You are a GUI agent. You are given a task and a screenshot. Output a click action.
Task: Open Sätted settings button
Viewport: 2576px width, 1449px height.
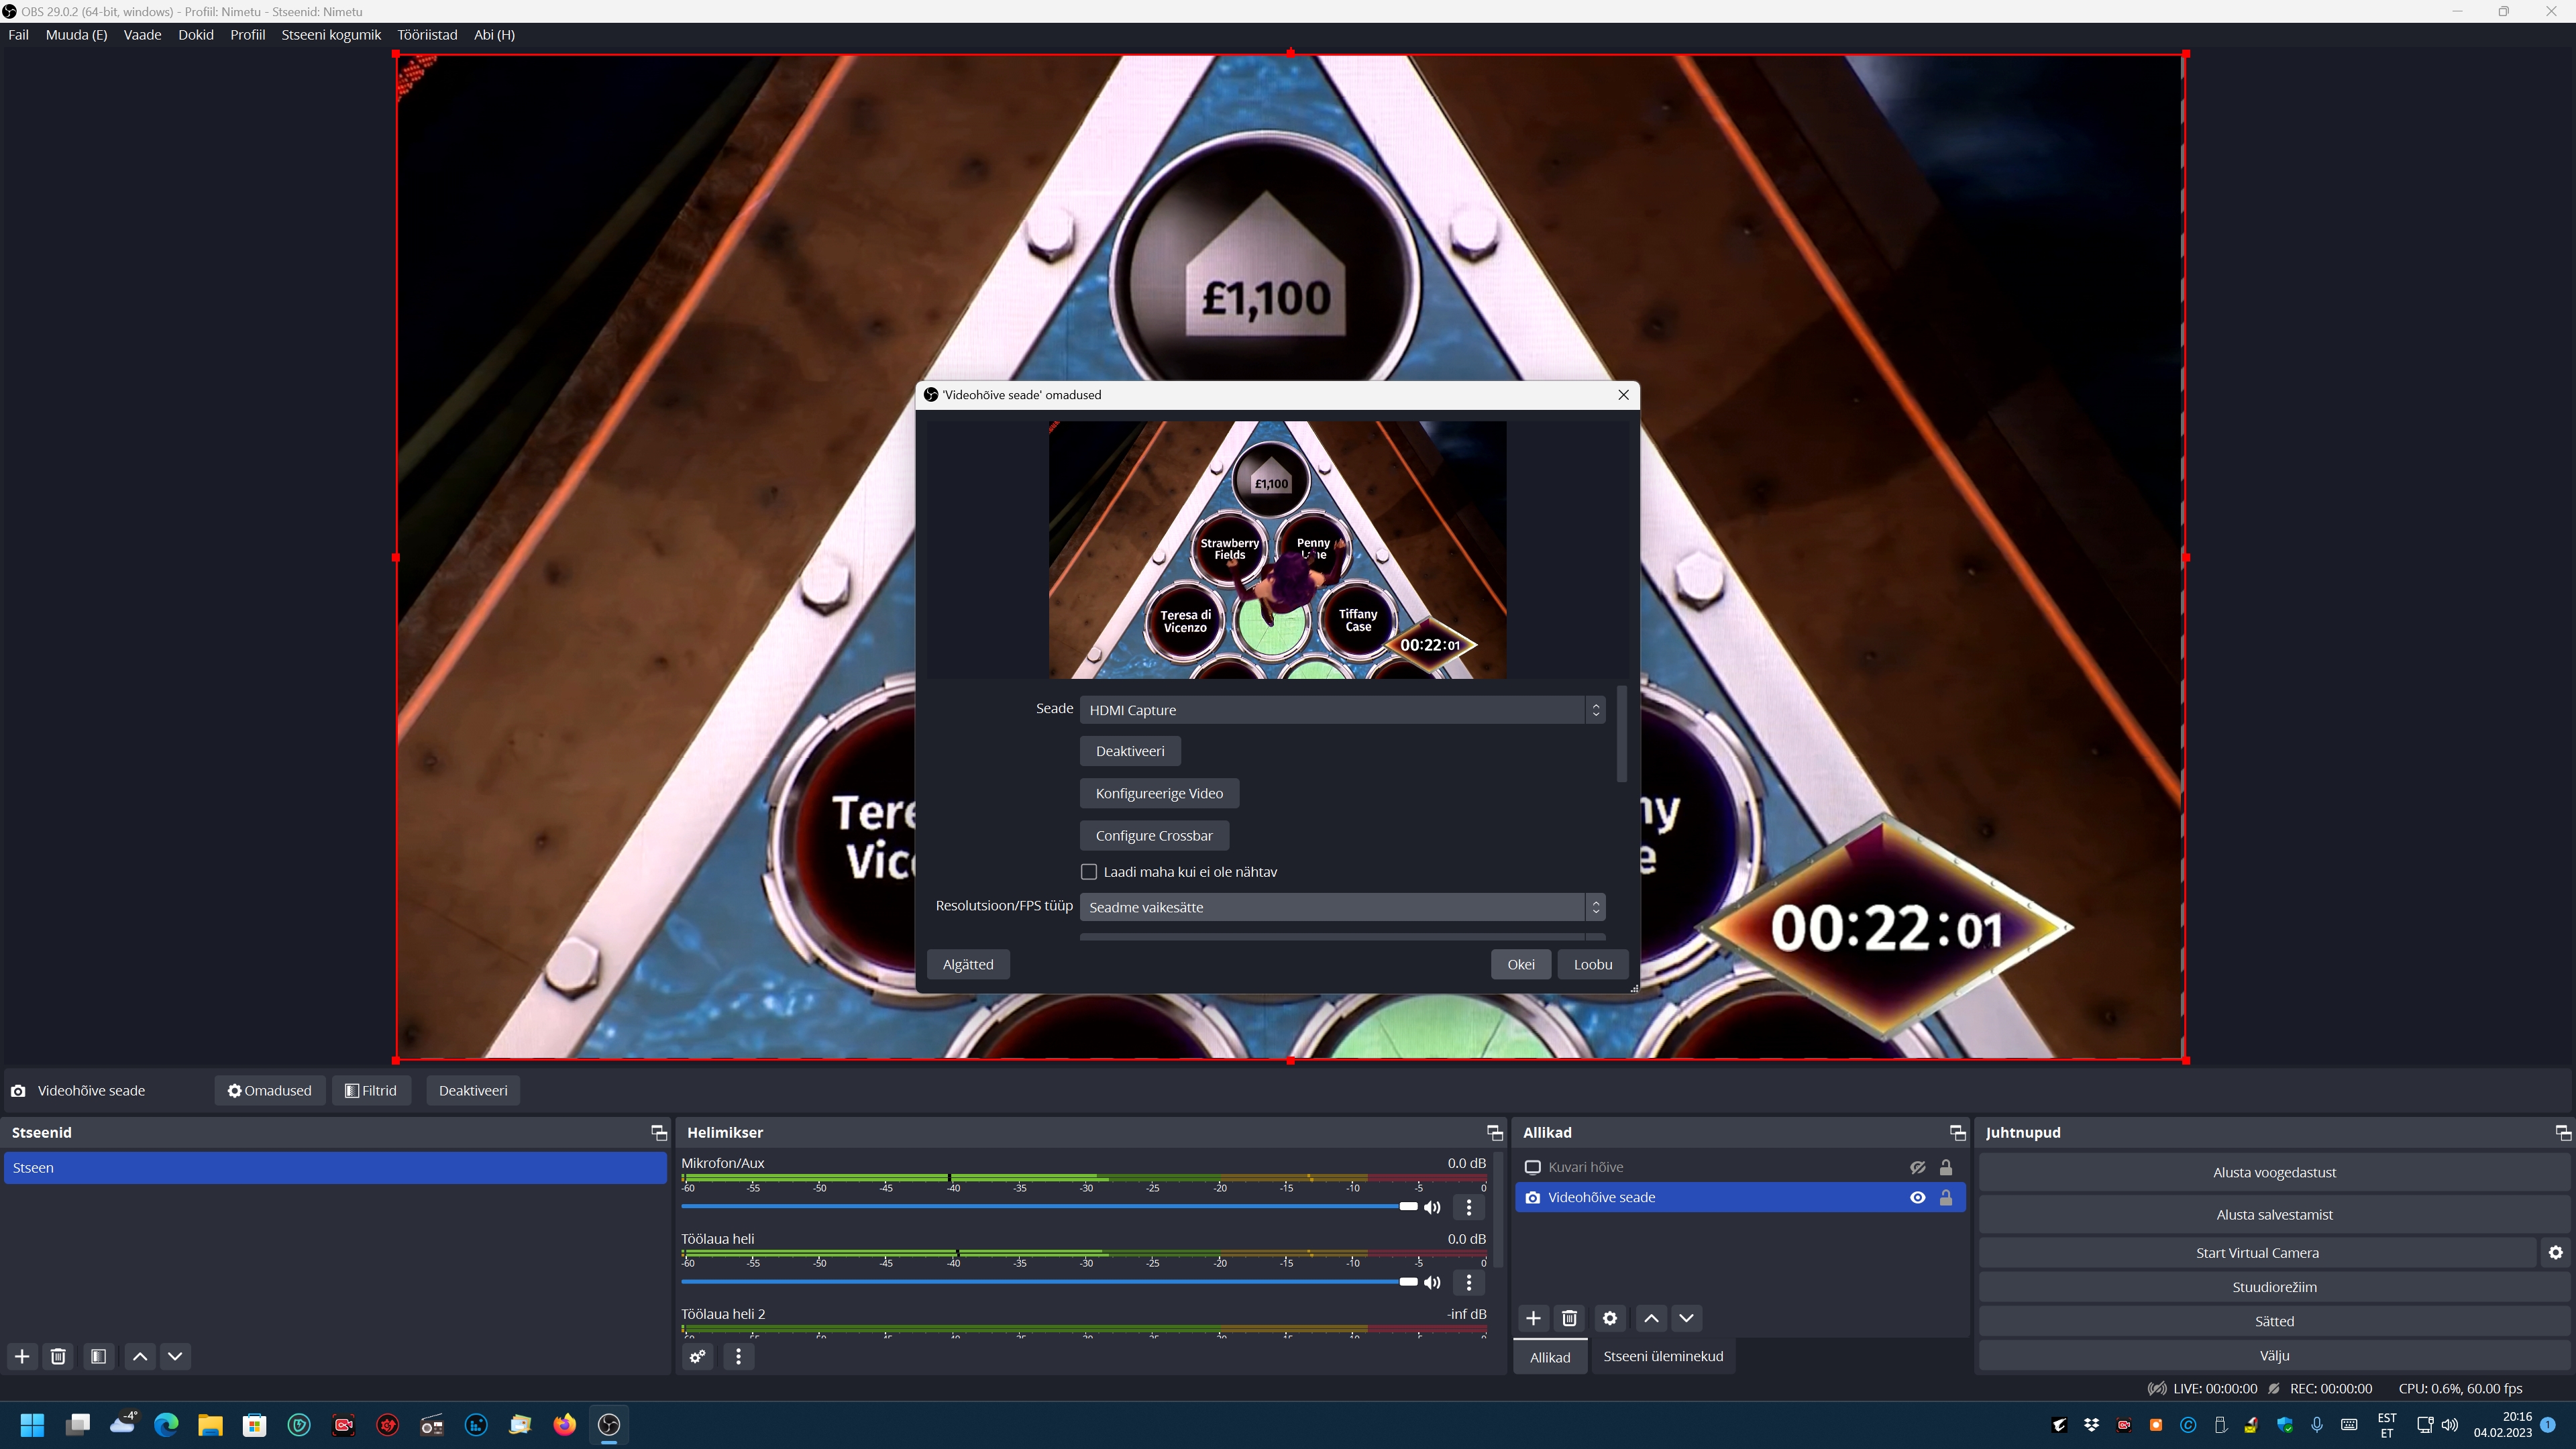click(x=2274, y=1321)
